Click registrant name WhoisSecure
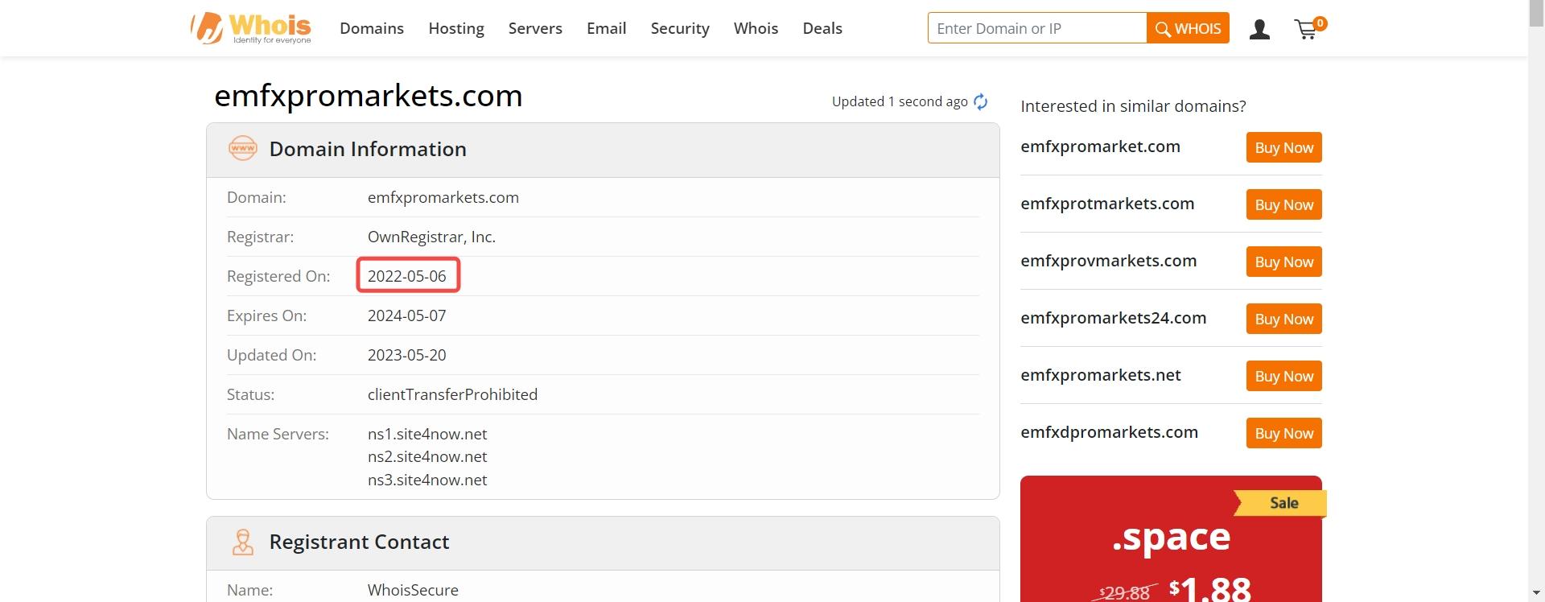This screenshot has height=602, width=1545. click(x=413, y=590)
